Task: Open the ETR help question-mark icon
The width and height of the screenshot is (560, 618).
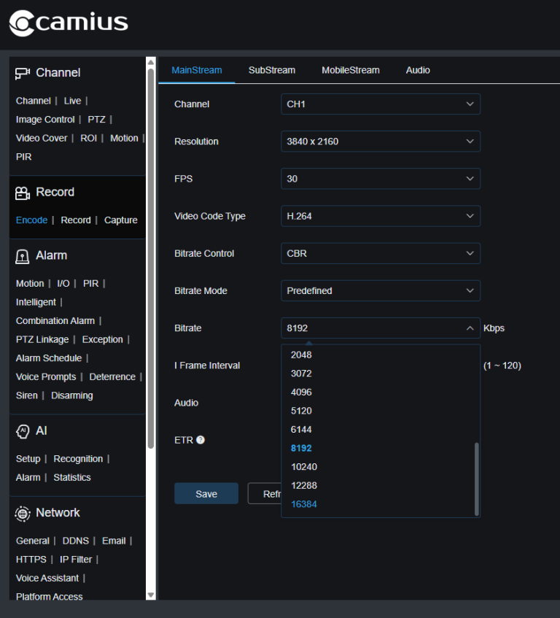Action: point(201,440)
